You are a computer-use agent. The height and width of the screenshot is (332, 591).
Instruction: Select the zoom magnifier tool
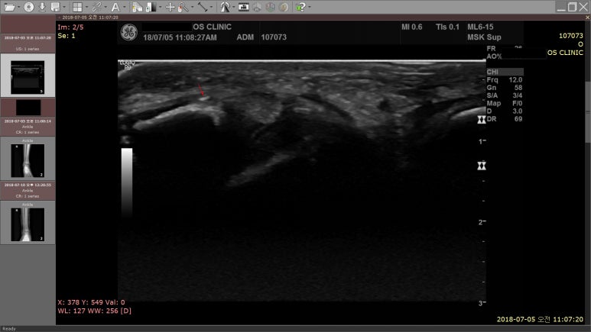click(183, 7)
